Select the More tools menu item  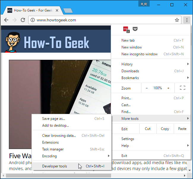tap(151, 118)
